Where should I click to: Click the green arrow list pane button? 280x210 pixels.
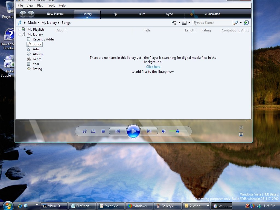246,22
